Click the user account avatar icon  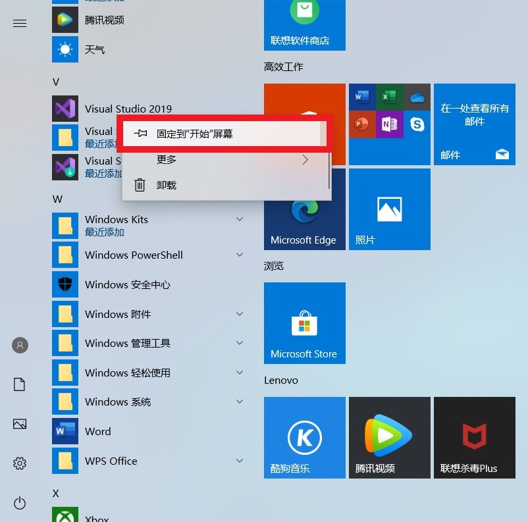coord(20,345)
